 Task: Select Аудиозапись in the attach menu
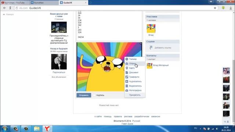[x=135, y=81]
